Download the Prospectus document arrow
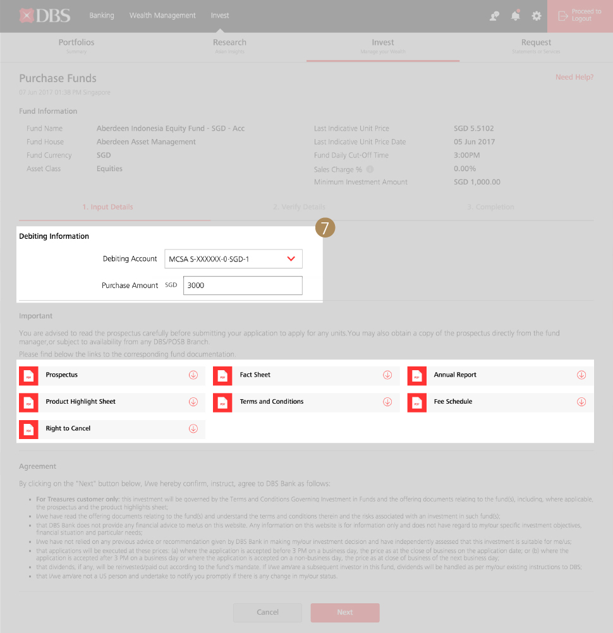Viewport: 613px width, 633px height. point(193,375)
